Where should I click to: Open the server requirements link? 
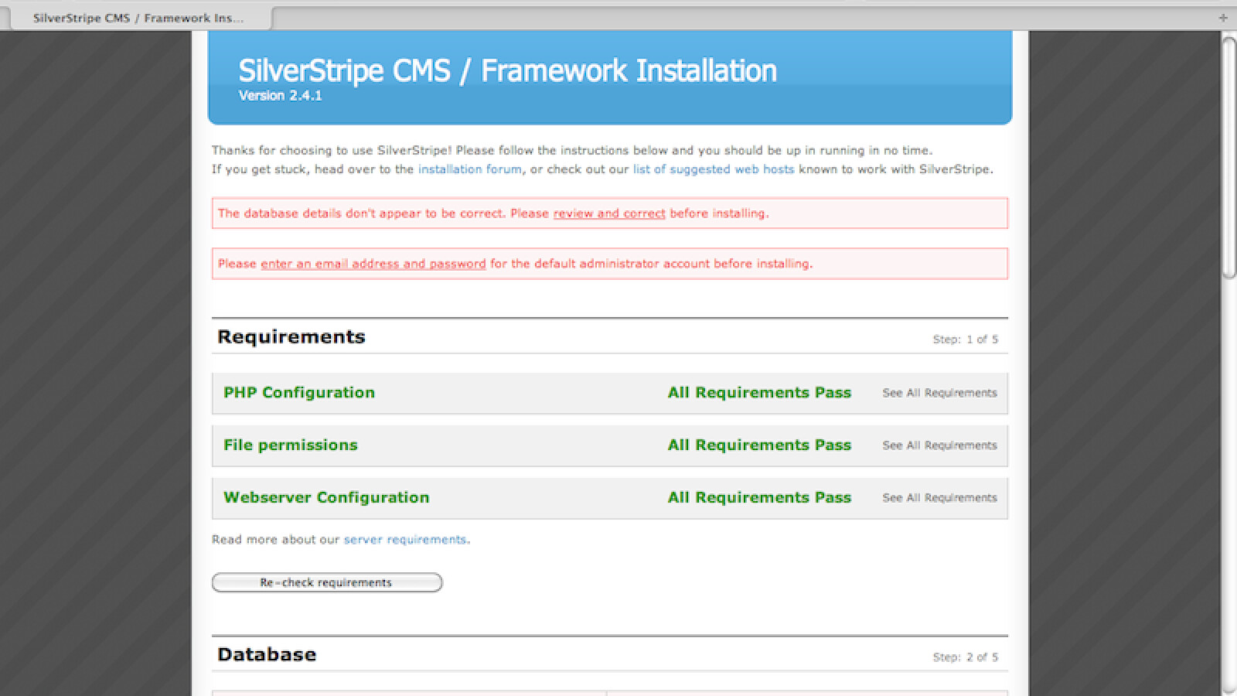[x=404, y=540]
